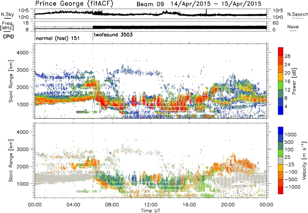Select the 'CPID' row label
Screen dimensions: 308x213
(x=8, y=37)
